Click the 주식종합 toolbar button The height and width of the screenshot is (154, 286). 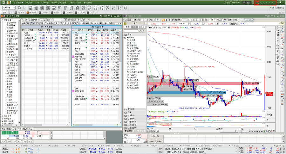pyautogui.click(x=30, y=8)
